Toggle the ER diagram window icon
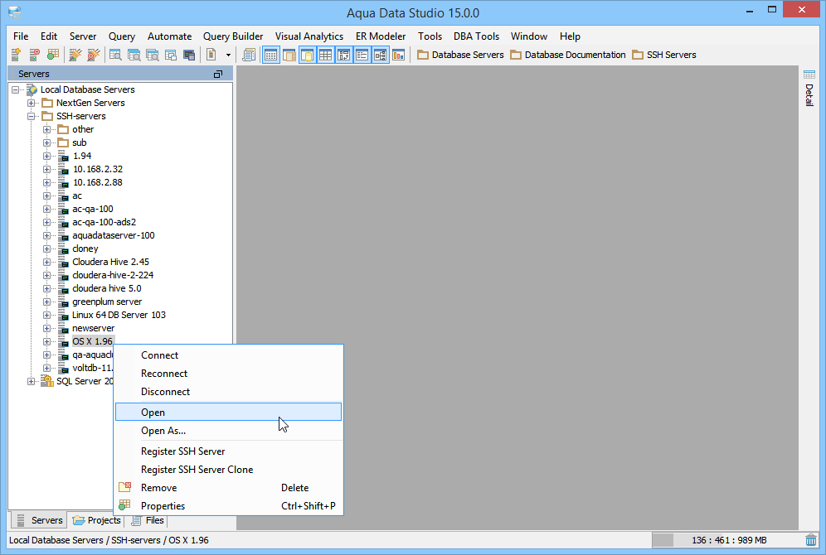The image size is (826, 555). pos(381,55)
